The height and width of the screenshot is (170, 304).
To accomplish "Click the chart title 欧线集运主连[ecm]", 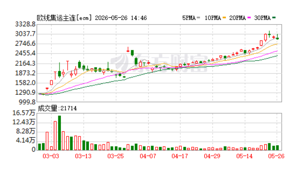I will [x=64, y=18].
